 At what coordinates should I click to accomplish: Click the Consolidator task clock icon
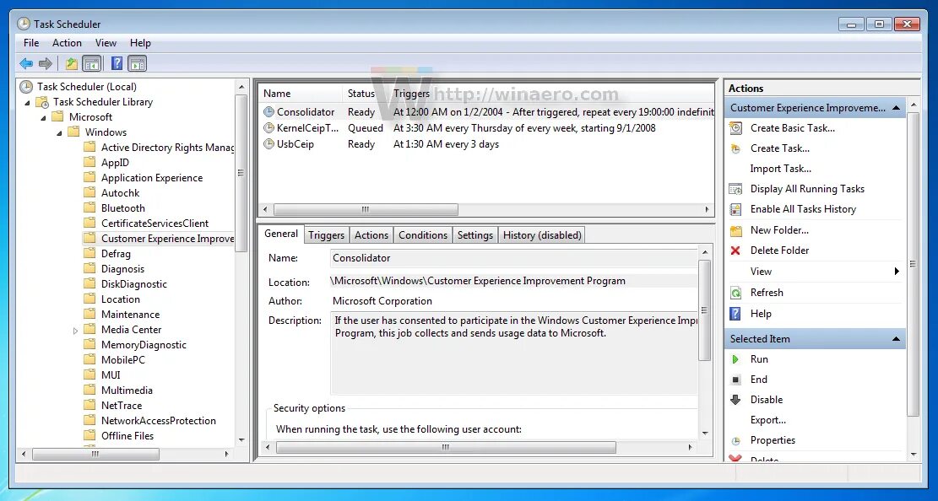pyautogui.click(x=269, y=112)
